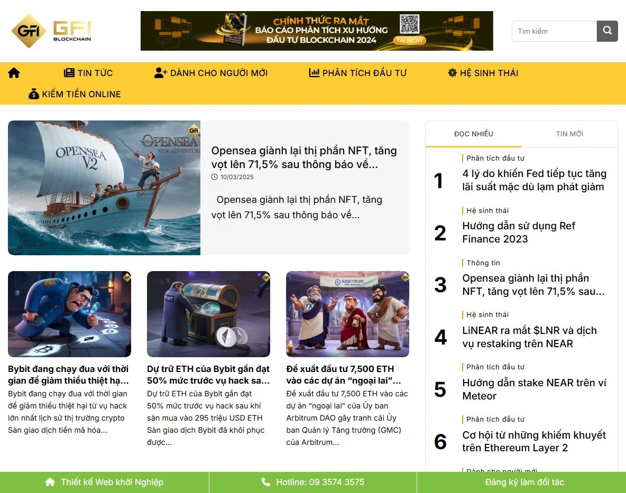The width and height of the screenshot is (626, 493).
Task: Open Phân Tích Đầu Tư menu
Action: coord(358,73)
